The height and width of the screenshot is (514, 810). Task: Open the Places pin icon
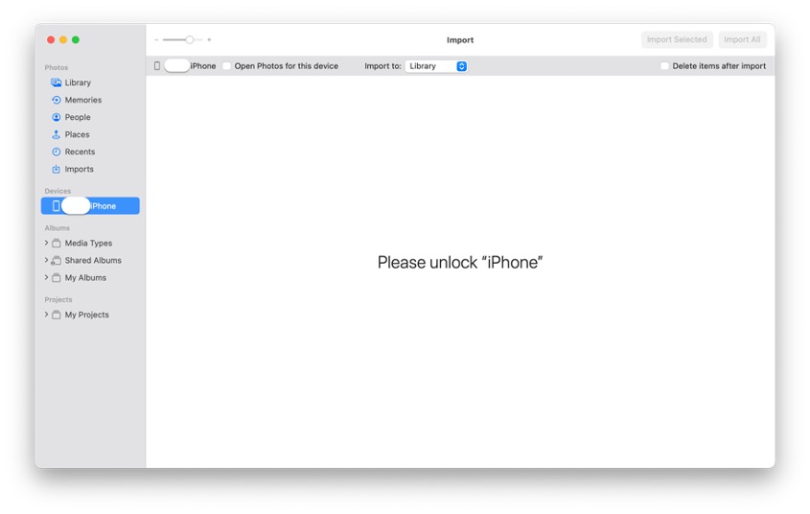point(57,135)
